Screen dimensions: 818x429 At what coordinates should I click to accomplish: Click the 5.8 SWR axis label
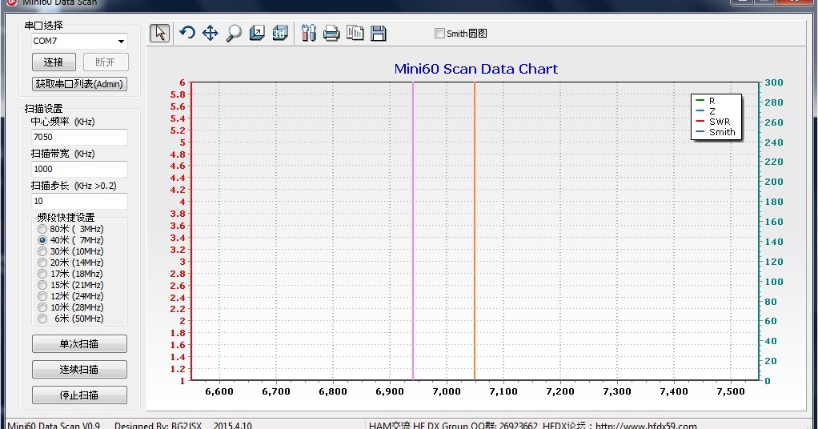pyautogui.click(x=178, y=94)
